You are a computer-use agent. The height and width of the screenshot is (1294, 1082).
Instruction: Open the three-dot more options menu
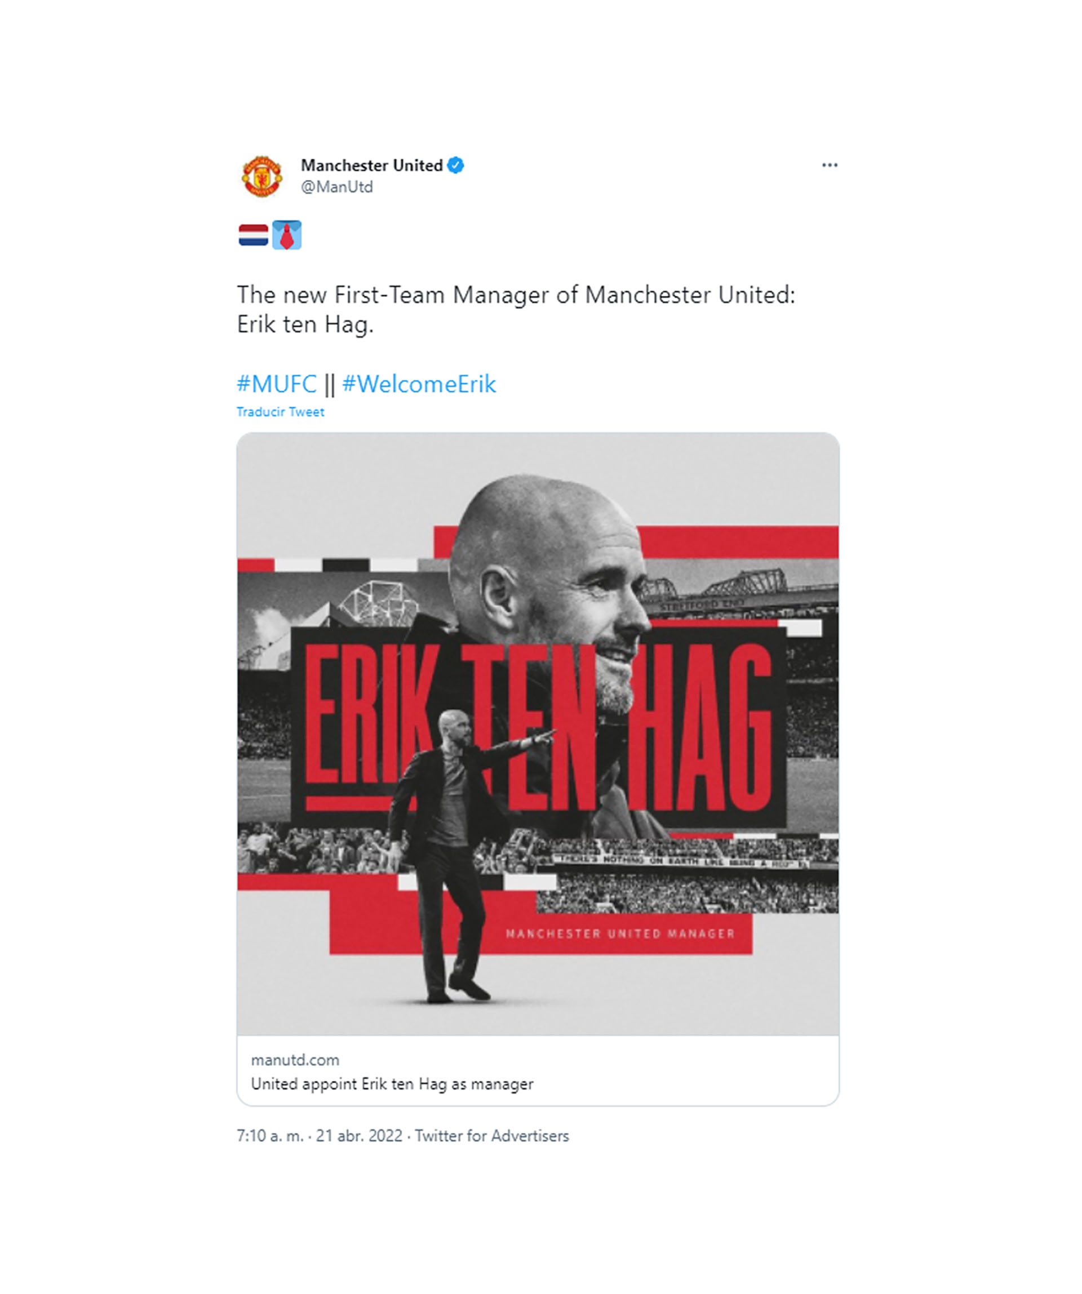(x=829, y=165)
